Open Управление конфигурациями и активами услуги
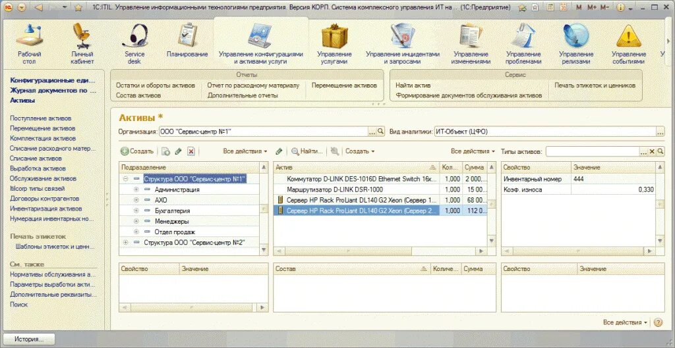Image resolution: width=675 pixels, height=348 pixels. click(261, 44)
